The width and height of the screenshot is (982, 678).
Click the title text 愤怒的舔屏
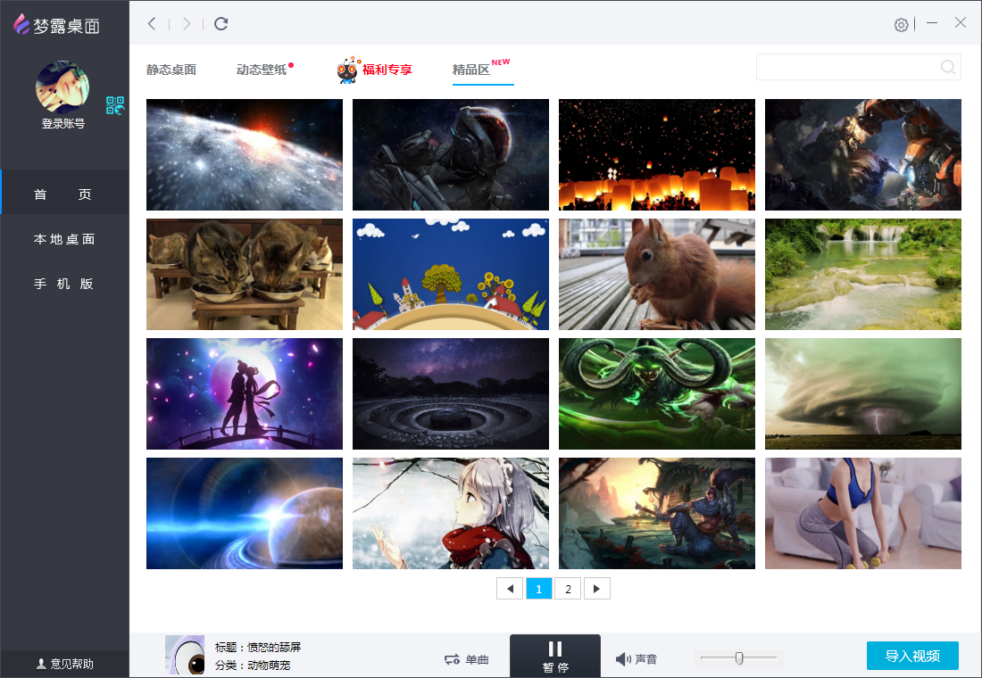274,647
